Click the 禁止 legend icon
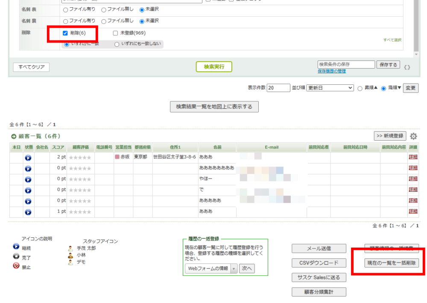The image size is (427, 303). click(x=16, y=265)
